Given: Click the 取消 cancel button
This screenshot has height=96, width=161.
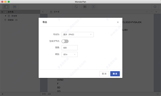Looking at the screenshot, I should [x=104, y=74].
